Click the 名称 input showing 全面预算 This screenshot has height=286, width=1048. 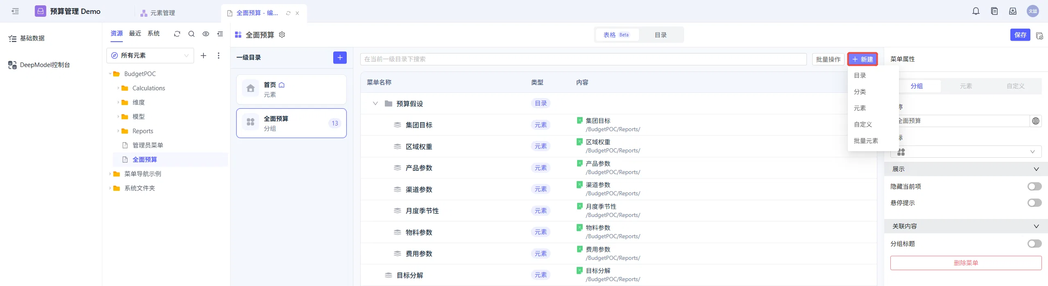coord(960,121)
